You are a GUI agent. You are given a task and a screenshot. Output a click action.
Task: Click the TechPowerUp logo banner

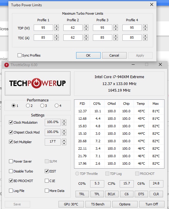pos(38,83)
